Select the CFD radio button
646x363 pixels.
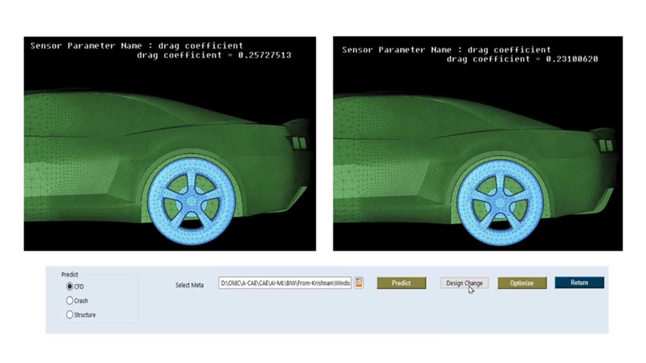point(70,286)
